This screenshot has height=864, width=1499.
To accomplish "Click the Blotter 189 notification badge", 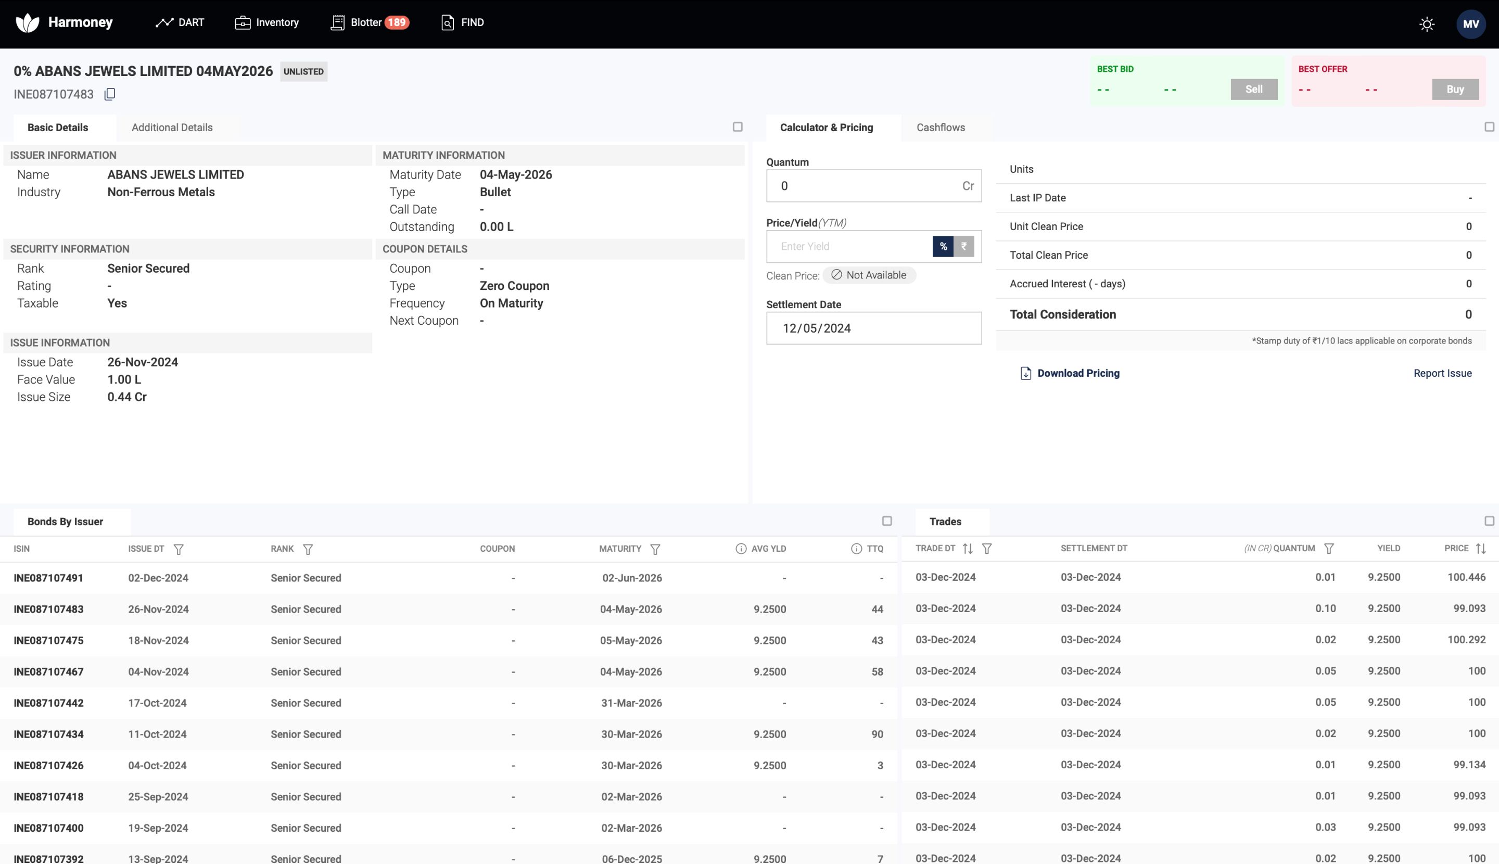I will pyautogui.click(x=397, y=22).
